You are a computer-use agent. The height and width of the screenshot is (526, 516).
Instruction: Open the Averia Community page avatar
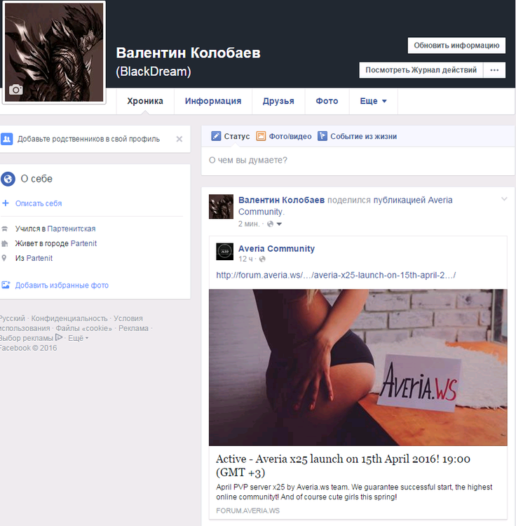(224, 252)
